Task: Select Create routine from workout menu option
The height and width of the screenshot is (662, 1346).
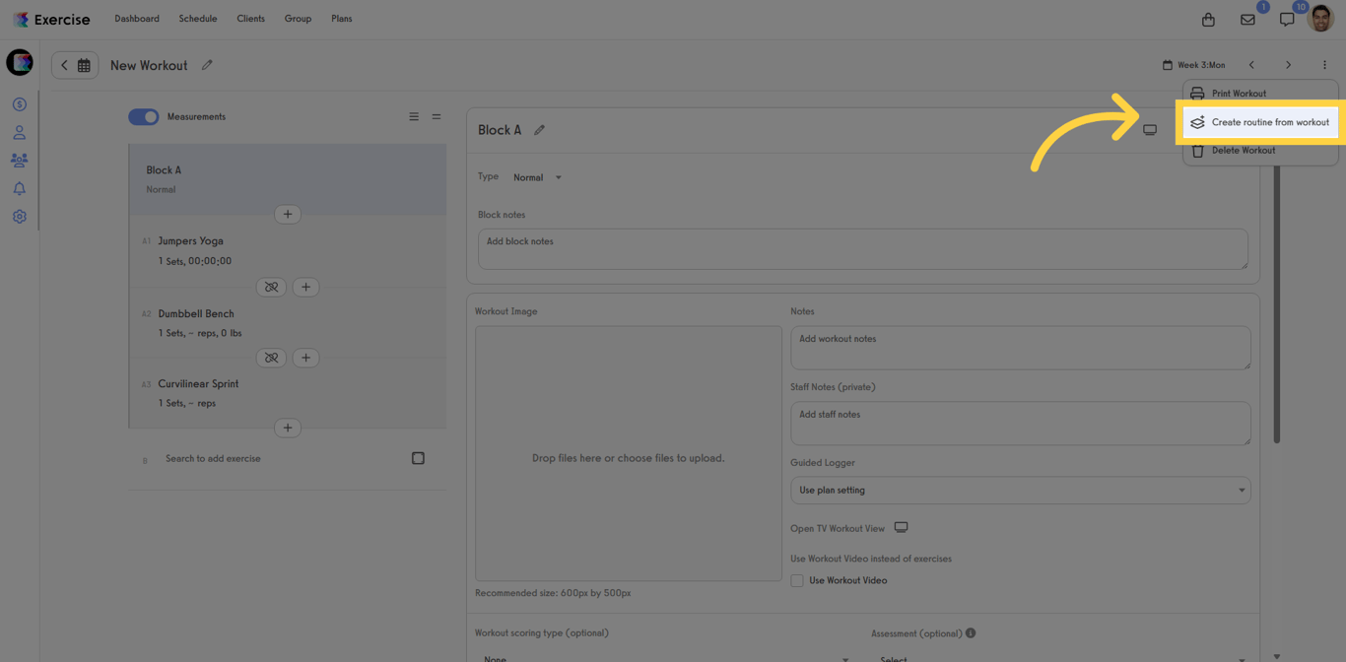Action: coord(1259,122)
